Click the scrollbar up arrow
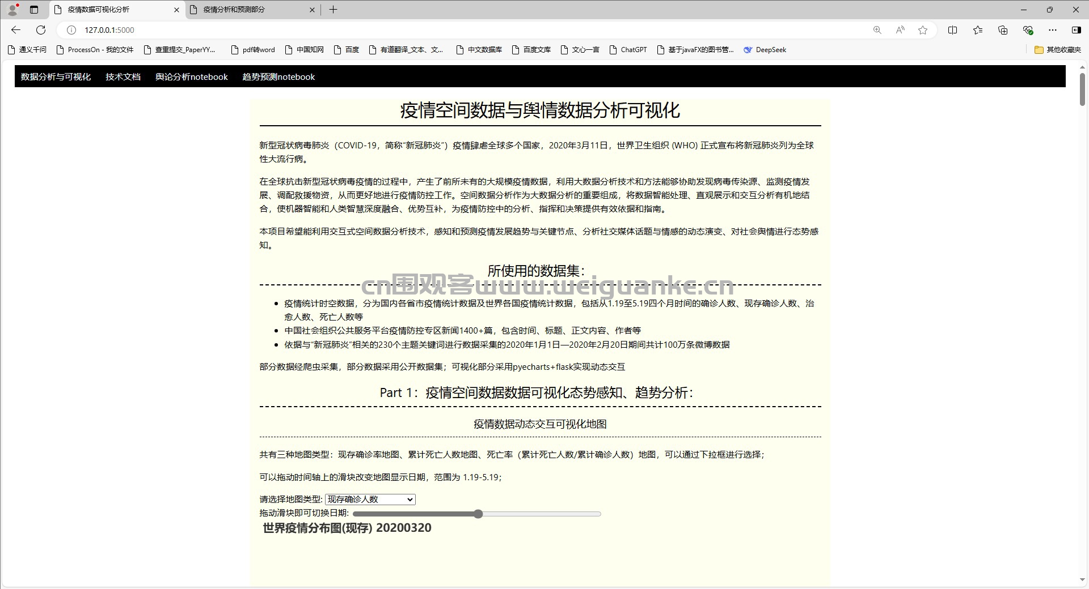The width and height of the screenshot is (1089, 589). (x=1082, y=68)
